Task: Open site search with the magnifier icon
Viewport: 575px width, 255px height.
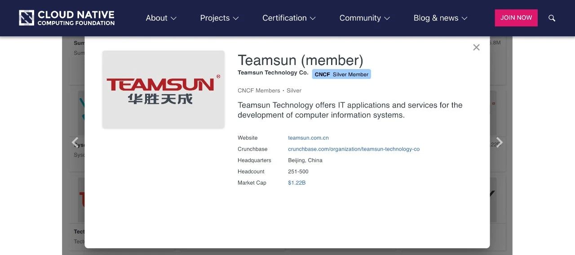Action: (x=552, y=18)
